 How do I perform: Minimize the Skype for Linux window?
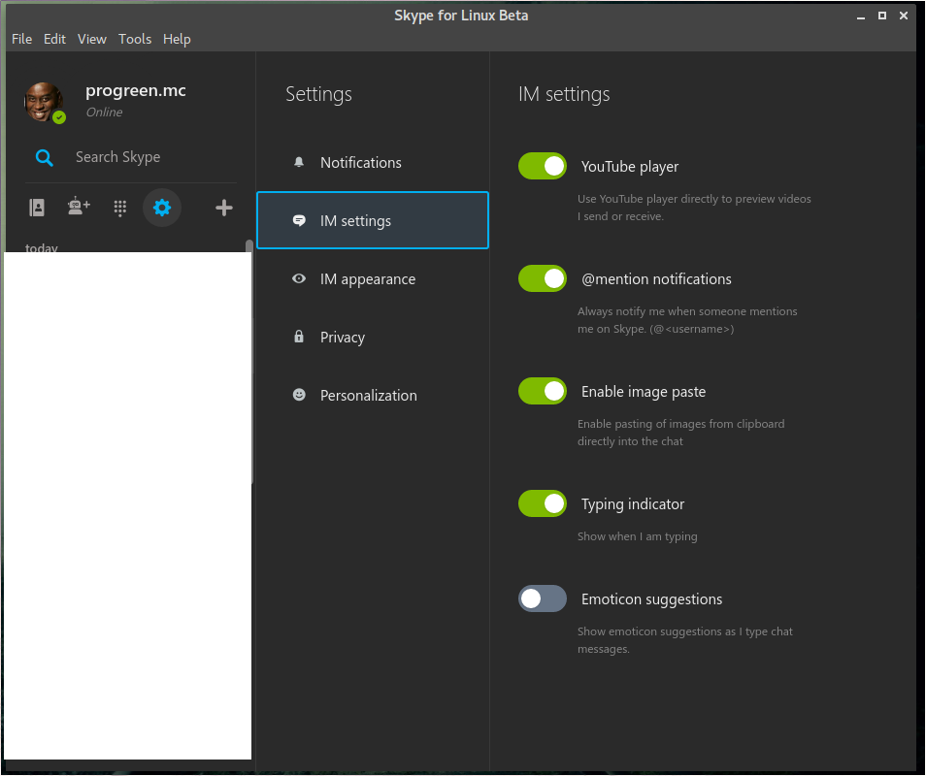861,16
